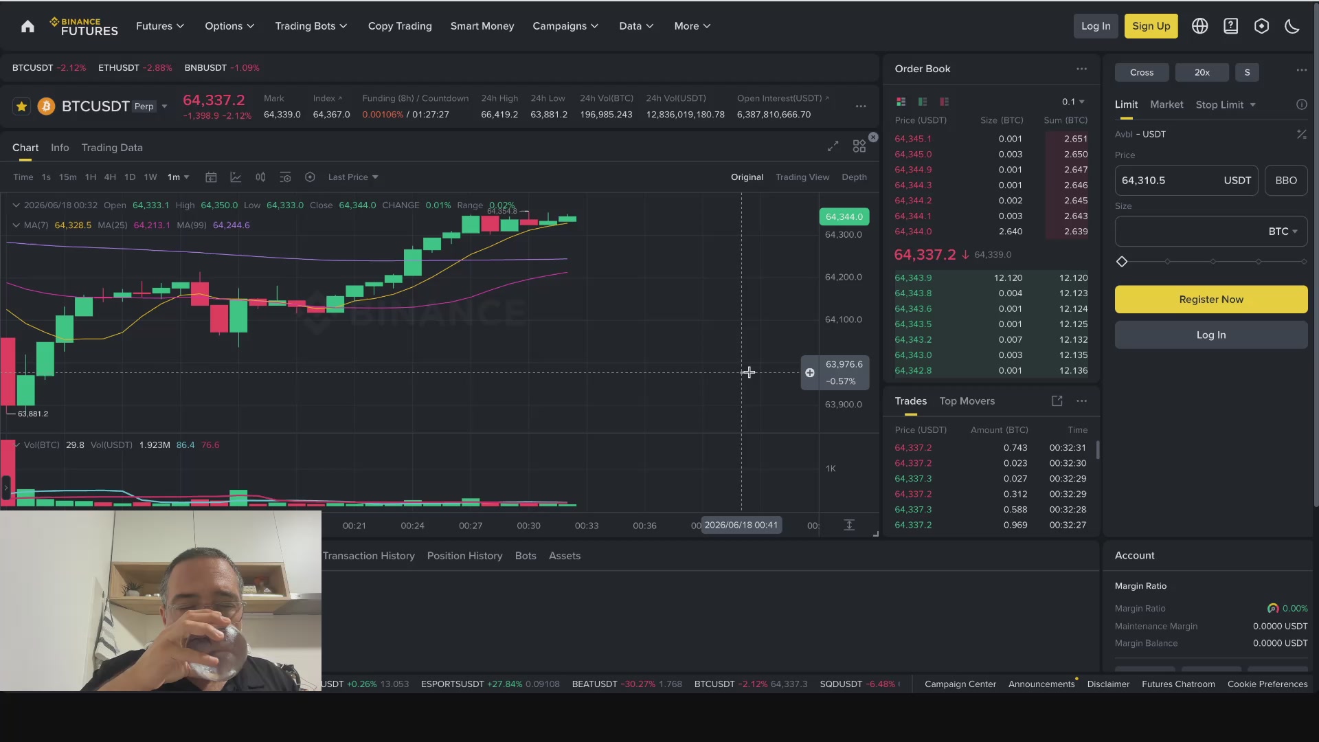Open the Options dropdown menu
Image resolution: width=1319 pixels, height=742 pixels.
[229, 26]
